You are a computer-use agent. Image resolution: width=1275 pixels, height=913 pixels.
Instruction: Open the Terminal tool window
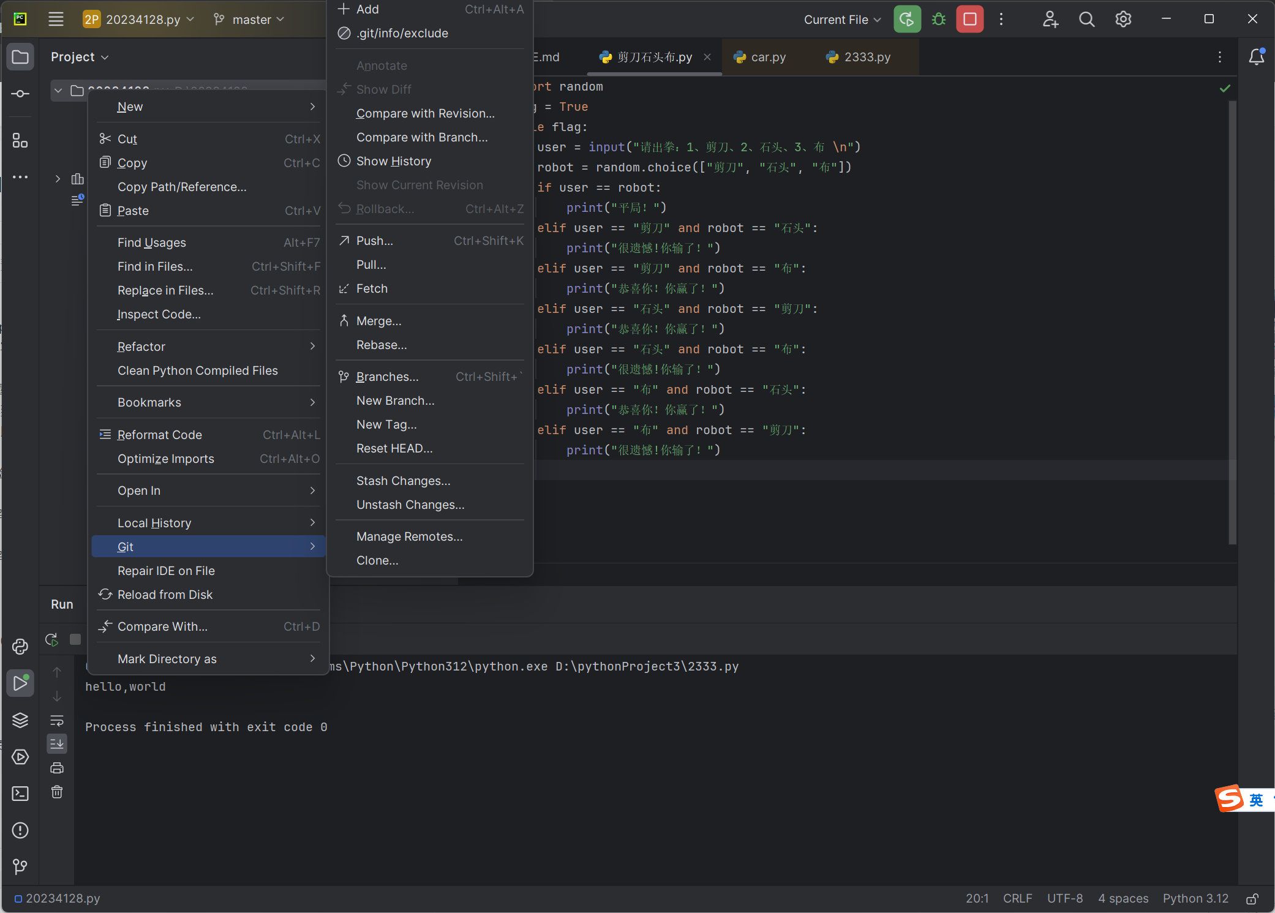[20, 794]
